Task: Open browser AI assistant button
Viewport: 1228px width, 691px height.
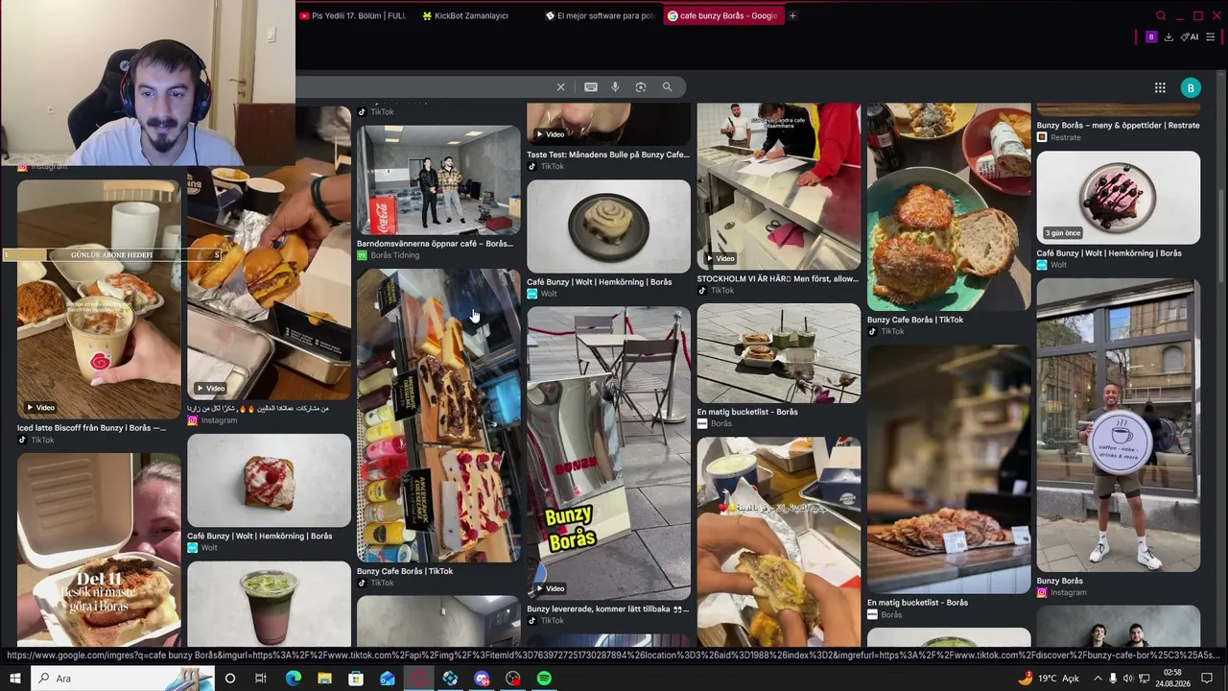Action: [1191, 36]
